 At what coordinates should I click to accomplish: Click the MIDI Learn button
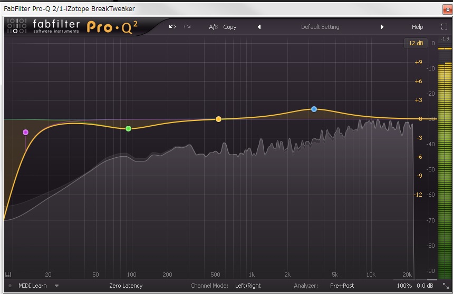pos(32,286)
